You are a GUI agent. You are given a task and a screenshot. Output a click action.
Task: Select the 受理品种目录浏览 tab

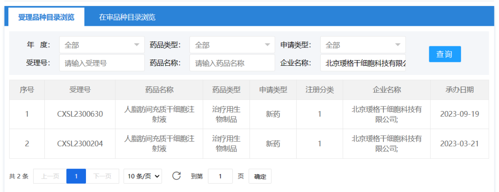pyautogui.click(x=46, y=17)
